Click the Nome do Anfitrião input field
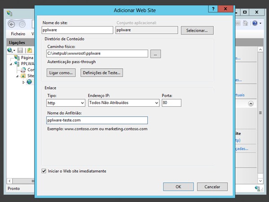 97,120
